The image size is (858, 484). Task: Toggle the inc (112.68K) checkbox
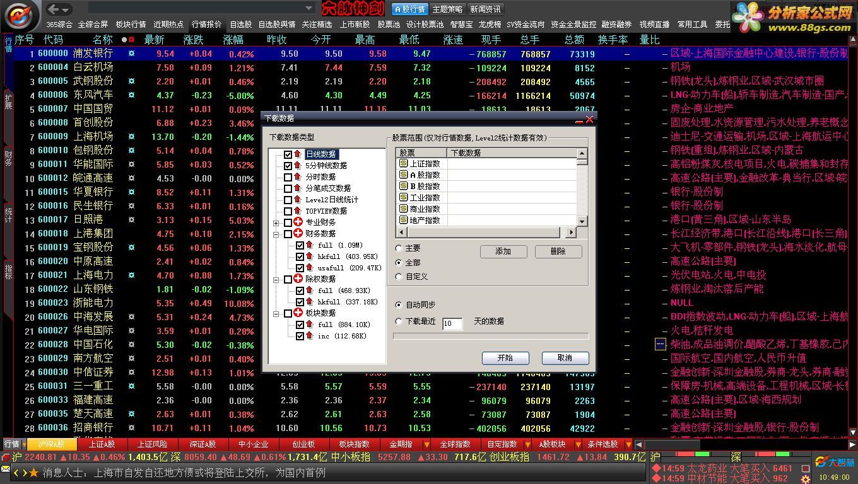tap(300, 336)
